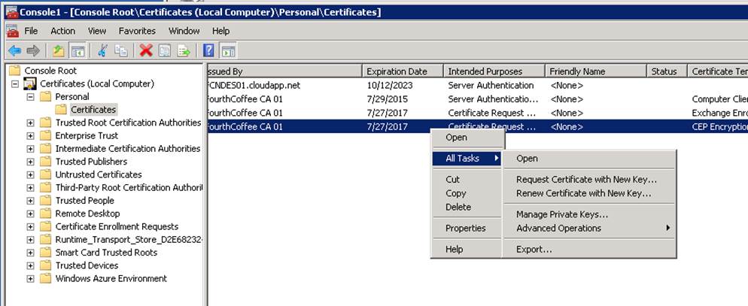Image resolution: width=748 pixels, height=306 pixels.
Task: Choose Export... from the All Tasks submenu
Action: 534,250
